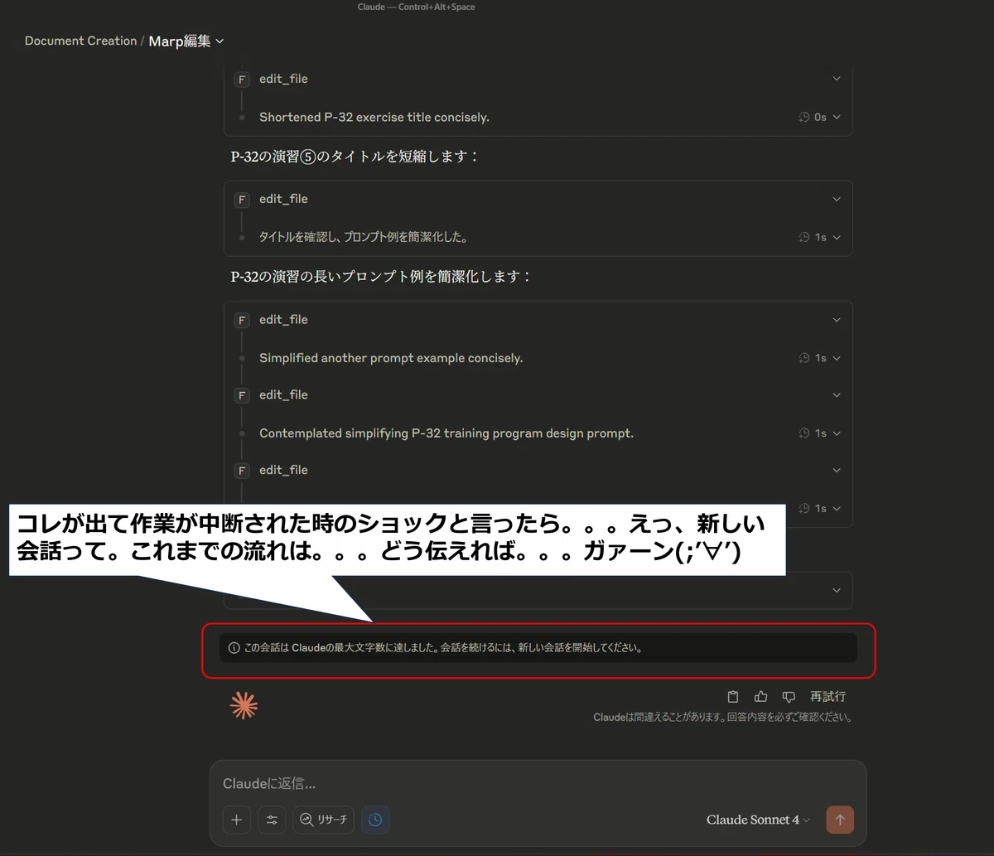Screen dimensions: 994x856
Task: Open the Claude Sonnet 4 model selector
Action: (758, 820)
